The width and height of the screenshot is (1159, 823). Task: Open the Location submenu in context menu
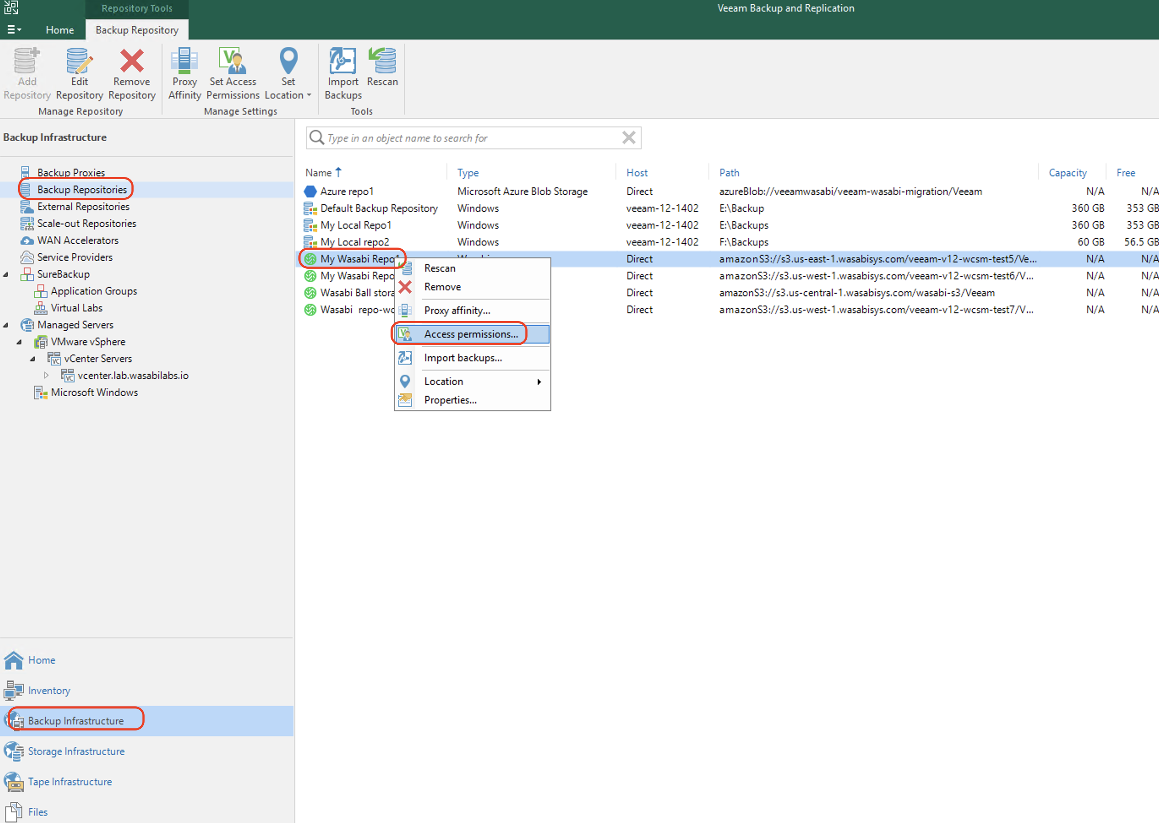(472, 382)
